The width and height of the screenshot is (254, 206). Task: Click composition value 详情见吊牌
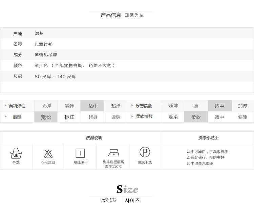click(x=46, y=55)
